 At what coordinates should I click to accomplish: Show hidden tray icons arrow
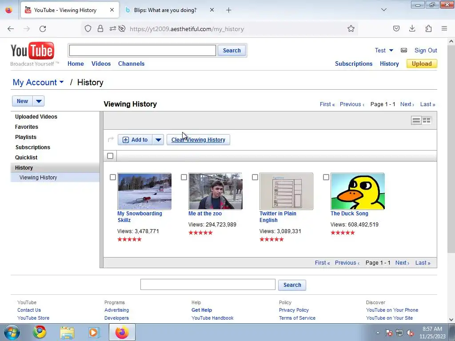(378, 333)
